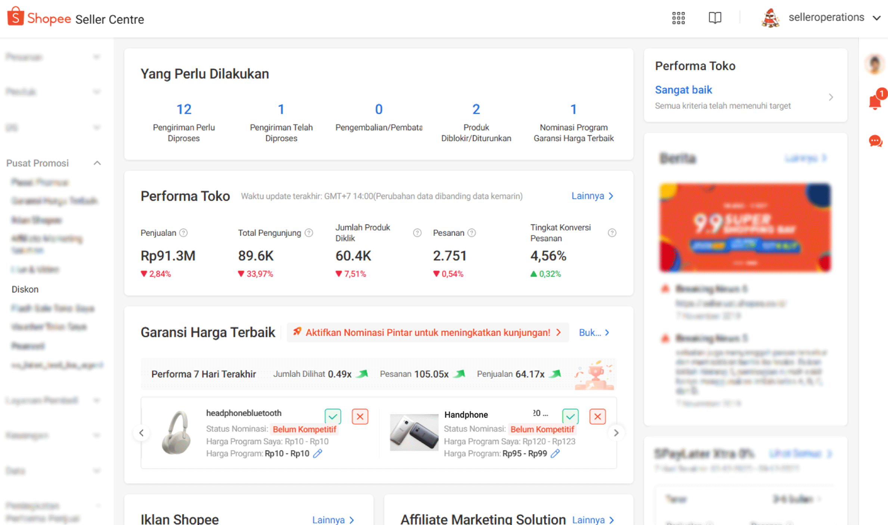Image resolution: width=888 pixels, height=525 pixels.
Task: Select Diskon in the sidebar menu
Action: pyautogui.click(x=25, y=289)
